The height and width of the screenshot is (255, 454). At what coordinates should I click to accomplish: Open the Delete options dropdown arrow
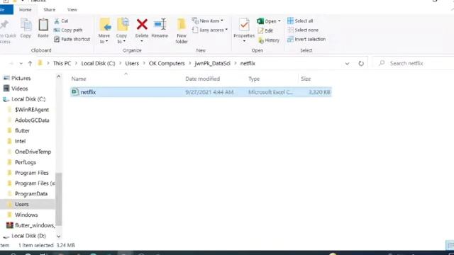(142, 42)
